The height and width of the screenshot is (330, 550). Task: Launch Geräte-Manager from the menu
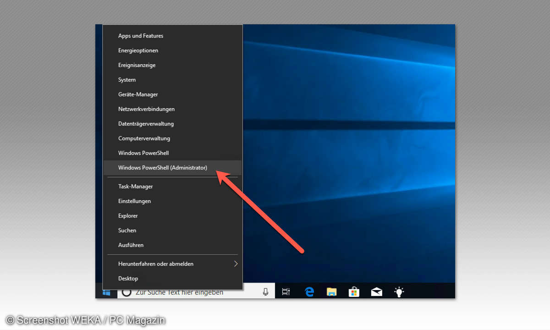click(172, 94)
